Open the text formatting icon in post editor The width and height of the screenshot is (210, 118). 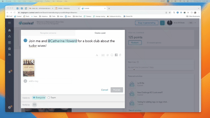[97, 55]
